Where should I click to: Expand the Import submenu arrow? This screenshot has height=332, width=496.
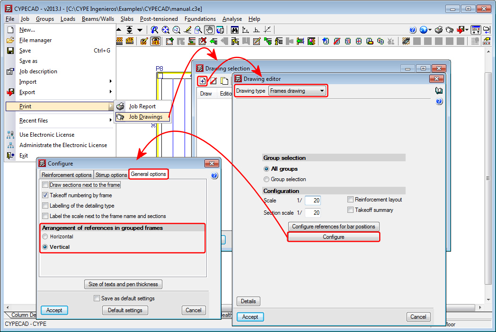(x=110, y=81)
